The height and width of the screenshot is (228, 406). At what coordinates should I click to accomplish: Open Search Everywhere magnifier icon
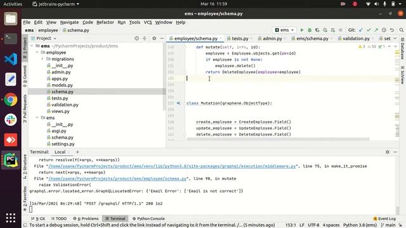tap(402, 30)
